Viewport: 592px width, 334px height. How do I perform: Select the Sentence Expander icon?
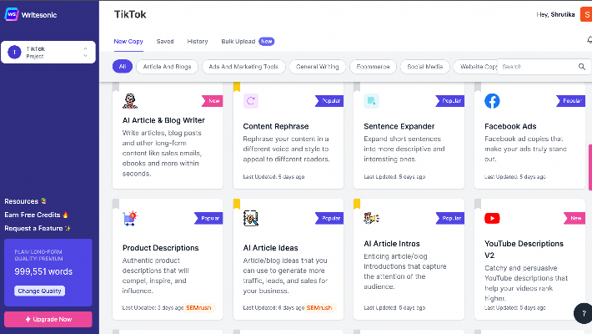371,101
